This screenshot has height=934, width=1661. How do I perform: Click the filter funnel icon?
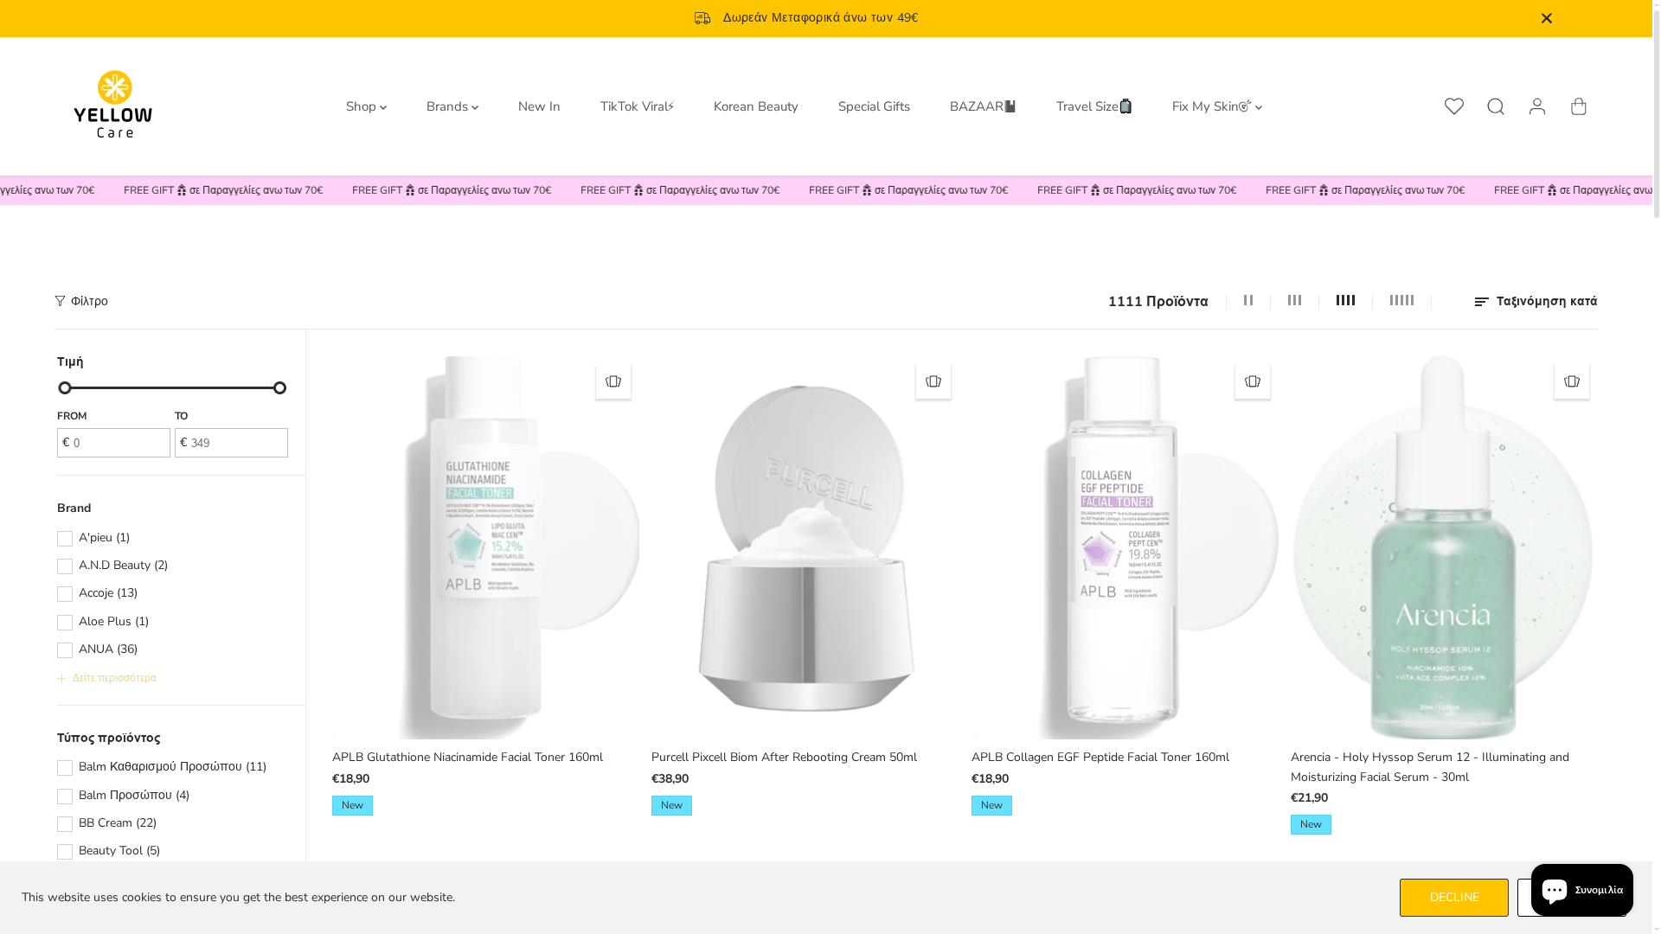(61, 301)
